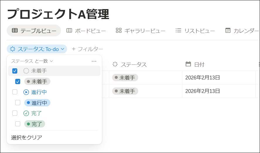Uncheck the 未着手 group checkbox
The image size is (260, 153).
point(15,71)
